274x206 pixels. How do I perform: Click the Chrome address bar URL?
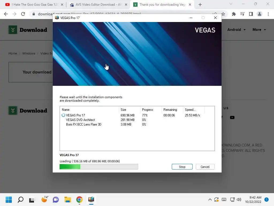[89, 14]
